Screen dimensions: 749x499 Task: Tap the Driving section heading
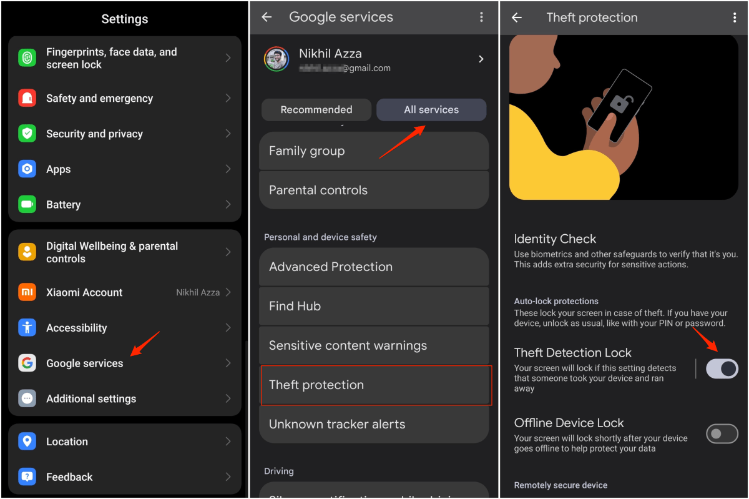(x=279, y=472)
